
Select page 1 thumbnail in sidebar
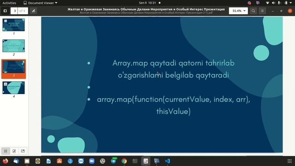click(13, 25)
